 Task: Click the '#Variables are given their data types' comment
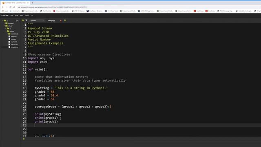(x=80, y=80)
